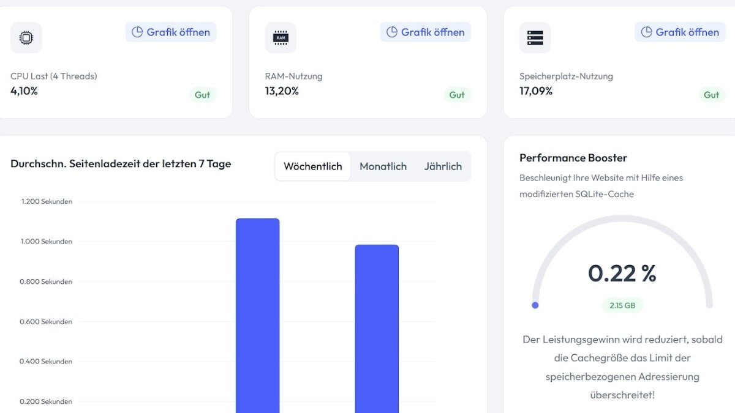735x413 pixels.
Task: Switch to the Jährlich tab
Action: [x=443, y=166]
